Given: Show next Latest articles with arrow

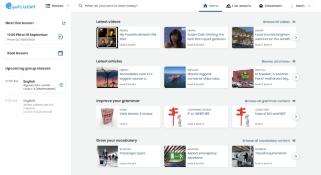Looking at the screenshot, I should coord(296,77).
